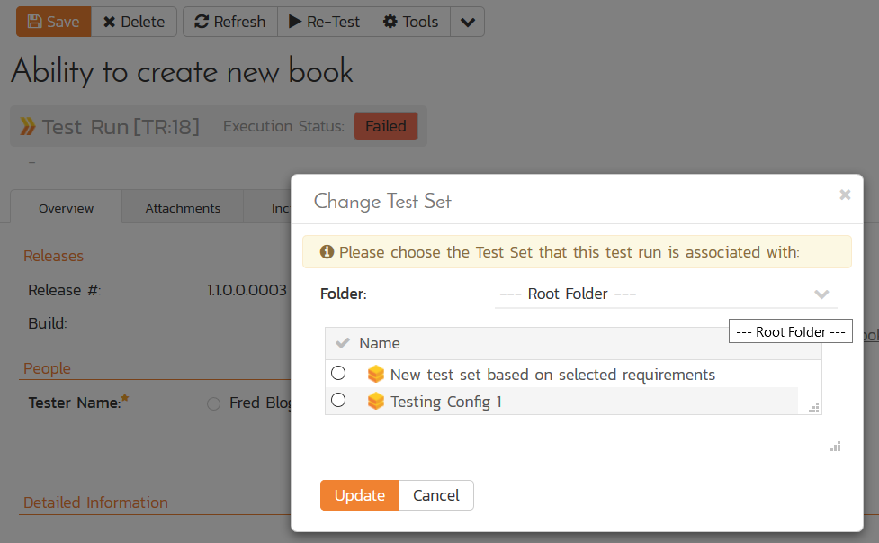The image size is (879, 543).
Task: Expand the toolbar's extra options chevron
Action: (x=467, y=22)
